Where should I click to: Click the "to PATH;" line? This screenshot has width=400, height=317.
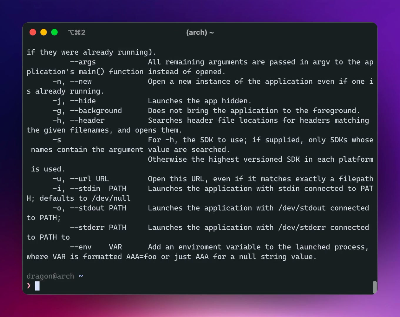tap(44, 218)
